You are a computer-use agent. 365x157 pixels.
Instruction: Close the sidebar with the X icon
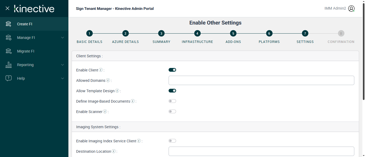7,8
